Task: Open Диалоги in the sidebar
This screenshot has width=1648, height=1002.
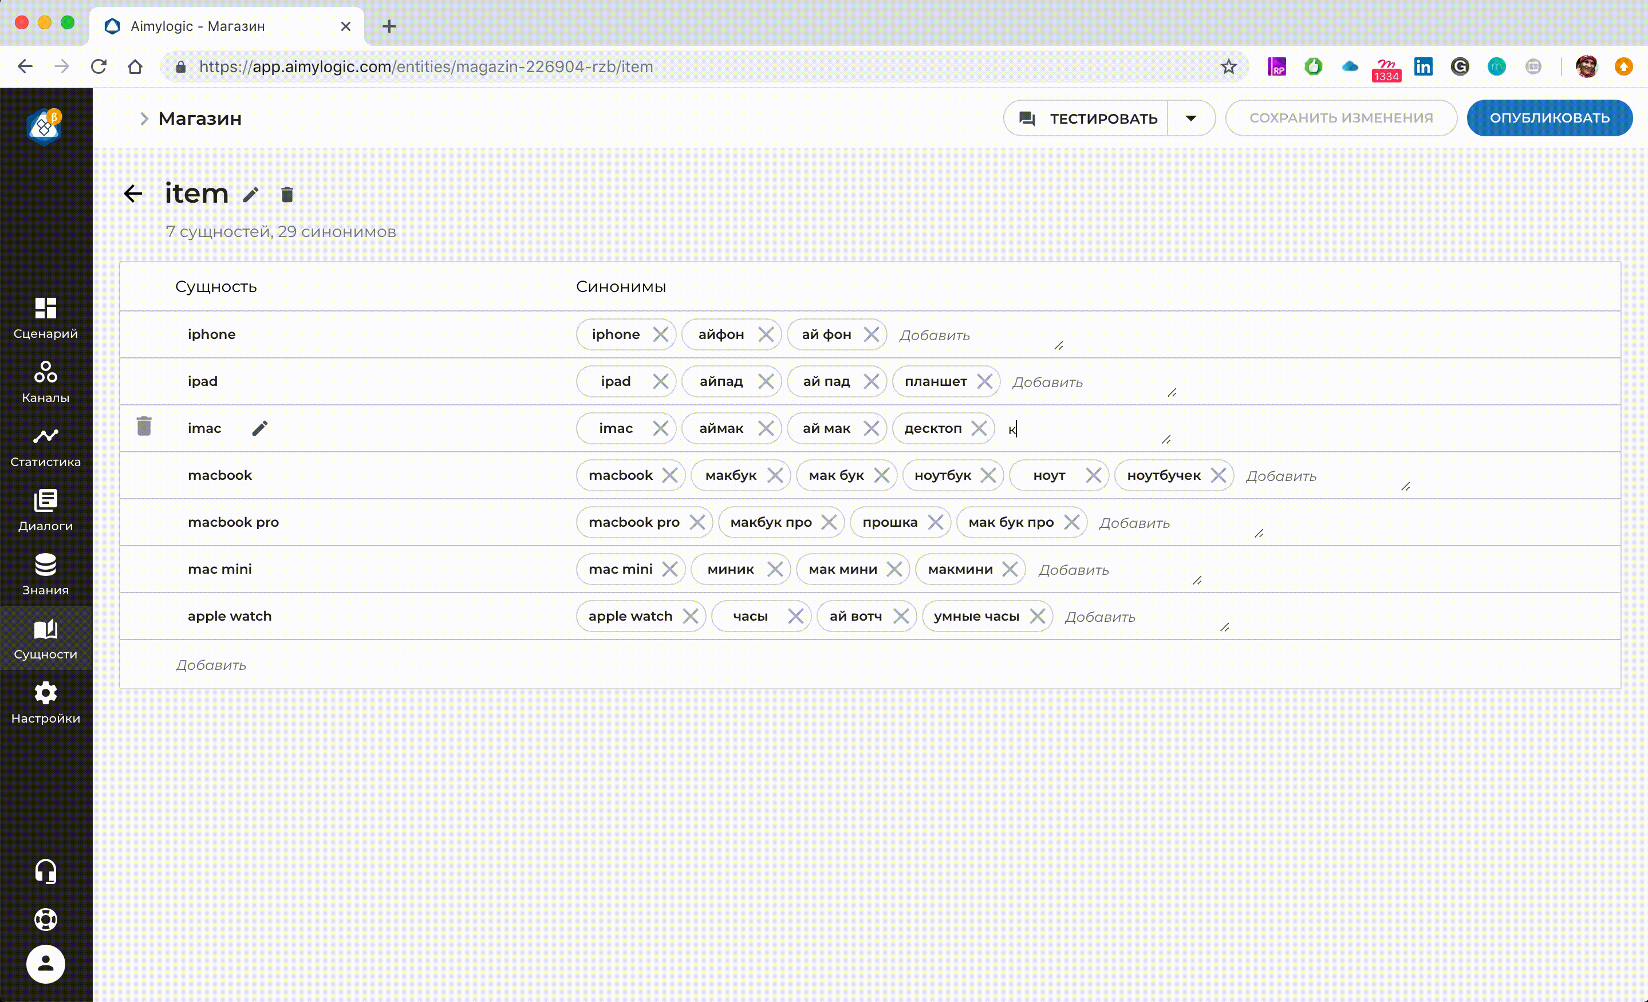Action: (x=45, y=510)
